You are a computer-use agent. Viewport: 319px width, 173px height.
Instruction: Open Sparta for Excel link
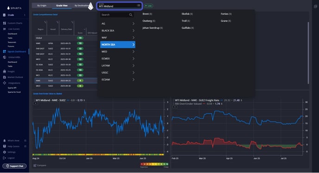tap(14, 92)
